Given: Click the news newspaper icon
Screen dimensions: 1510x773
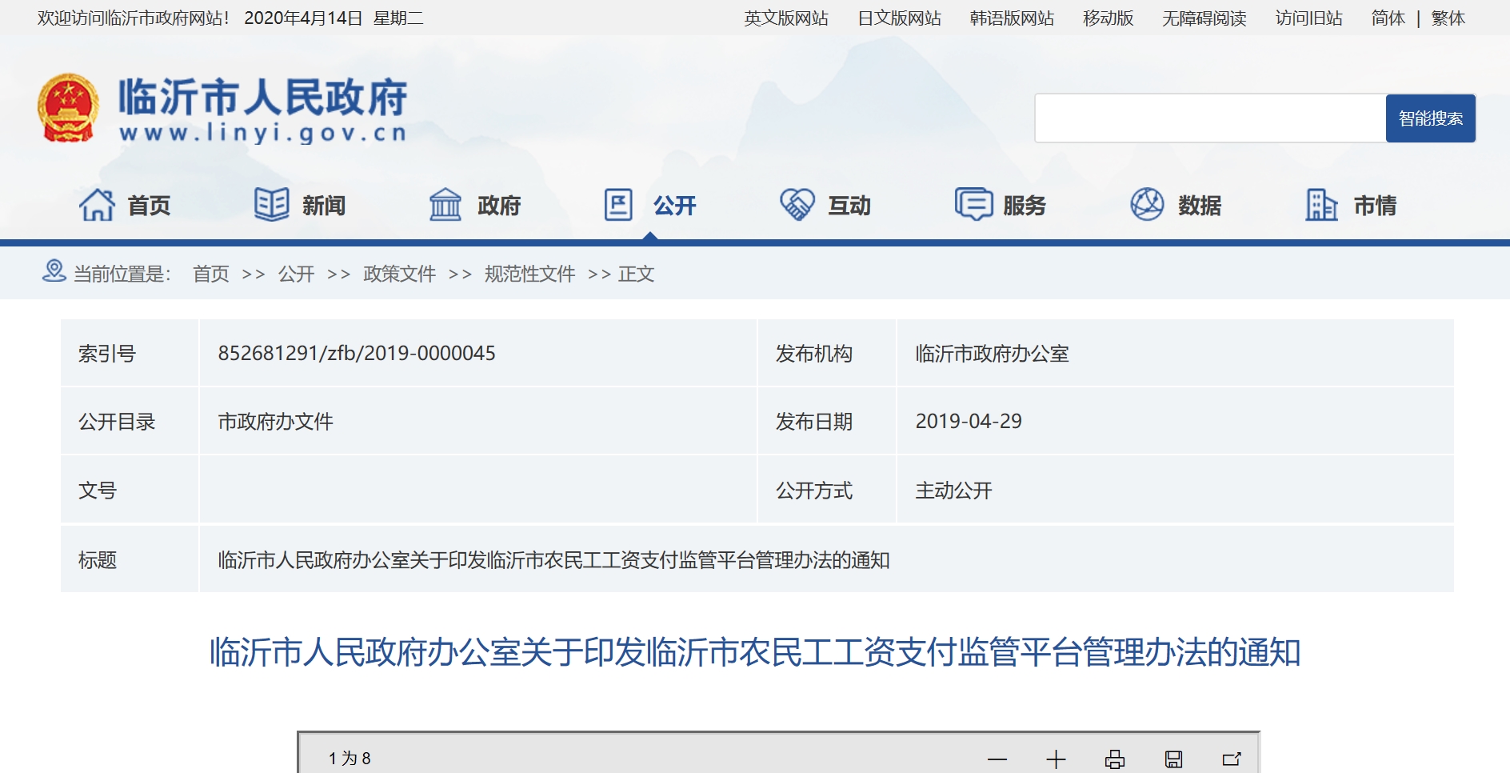Looking at the screenshot, I should pyautogui.click(x=272, y=205).
